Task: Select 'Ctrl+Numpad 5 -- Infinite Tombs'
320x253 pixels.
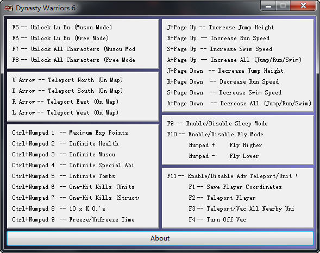Action: click(64, 176)
